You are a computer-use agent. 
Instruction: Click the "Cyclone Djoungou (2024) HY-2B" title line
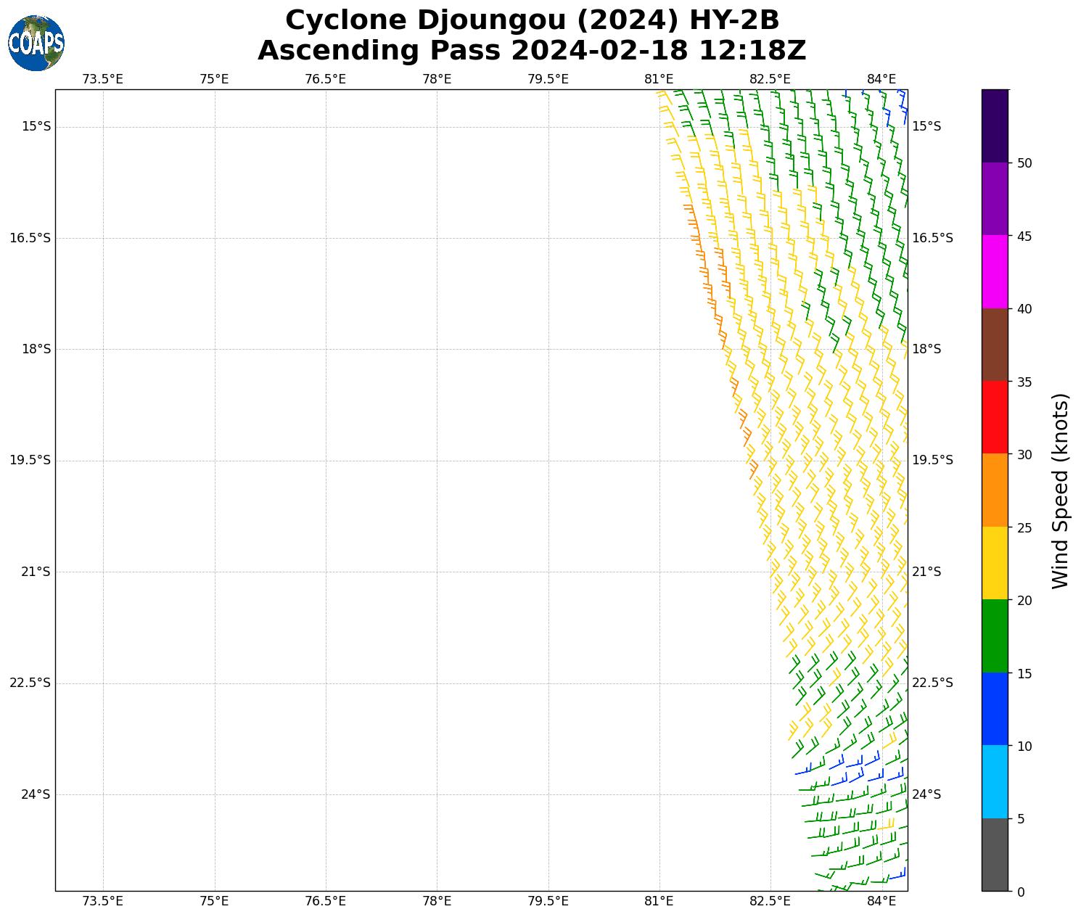pos(532,20)
